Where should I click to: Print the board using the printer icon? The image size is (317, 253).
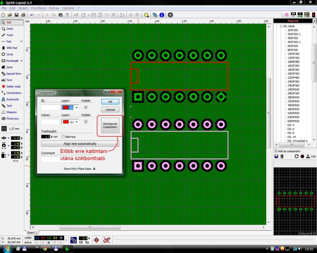(23, 15)
